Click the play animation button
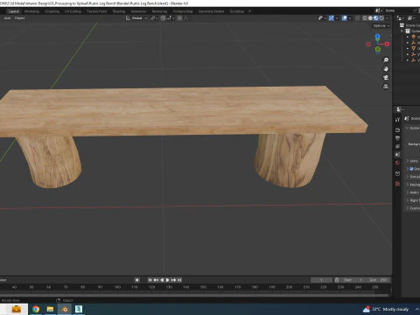This screenshot has height=315, width=420. [168, 280]
